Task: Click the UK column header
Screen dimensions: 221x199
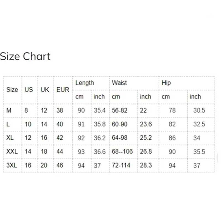Action: pos(45,90)
